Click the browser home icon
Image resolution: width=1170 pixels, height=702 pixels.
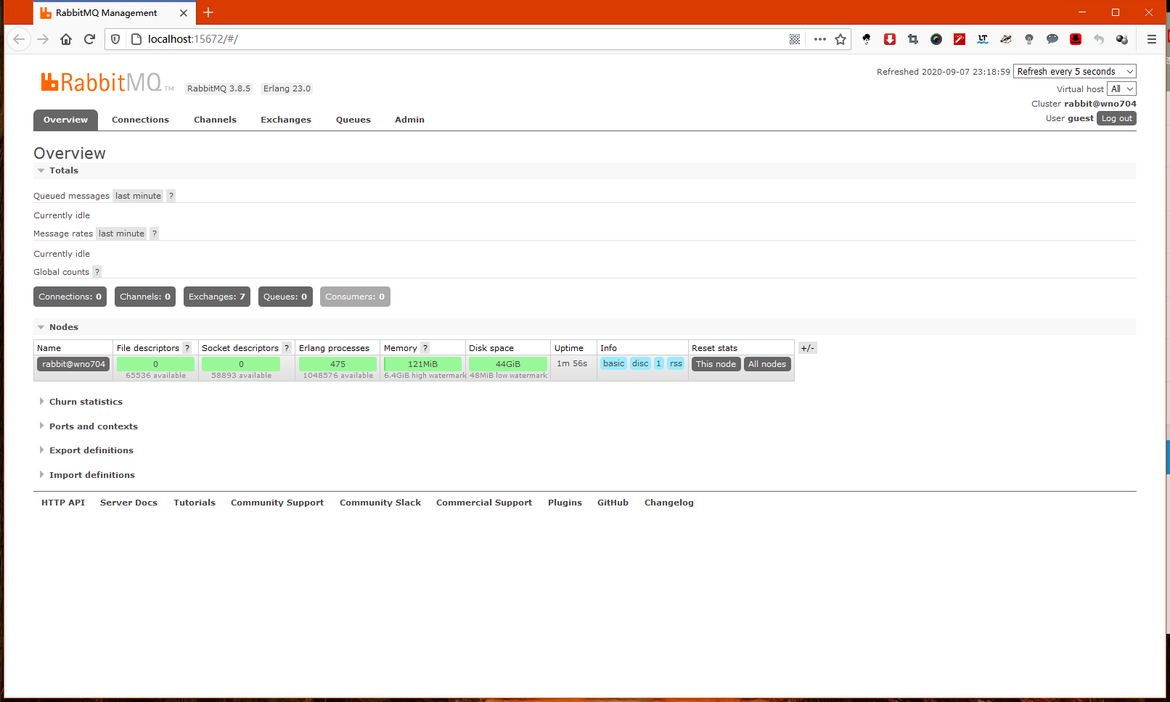[x=66, y=39]
